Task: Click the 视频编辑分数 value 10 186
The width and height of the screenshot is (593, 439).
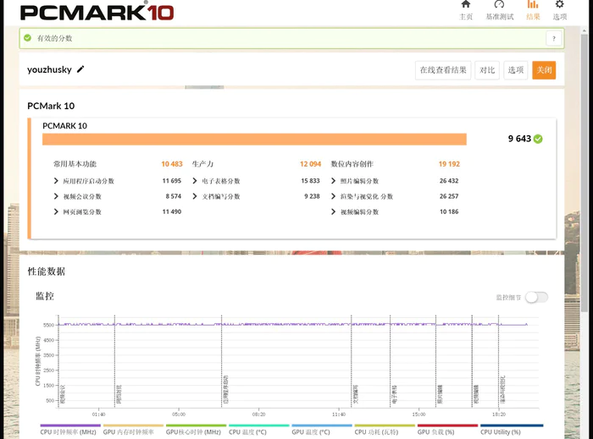Action: (449, 211)
